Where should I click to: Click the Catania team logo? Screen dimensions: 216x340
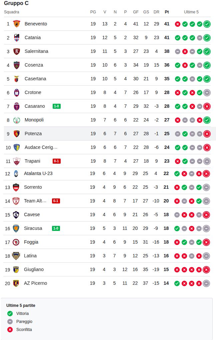pos(16,37)
